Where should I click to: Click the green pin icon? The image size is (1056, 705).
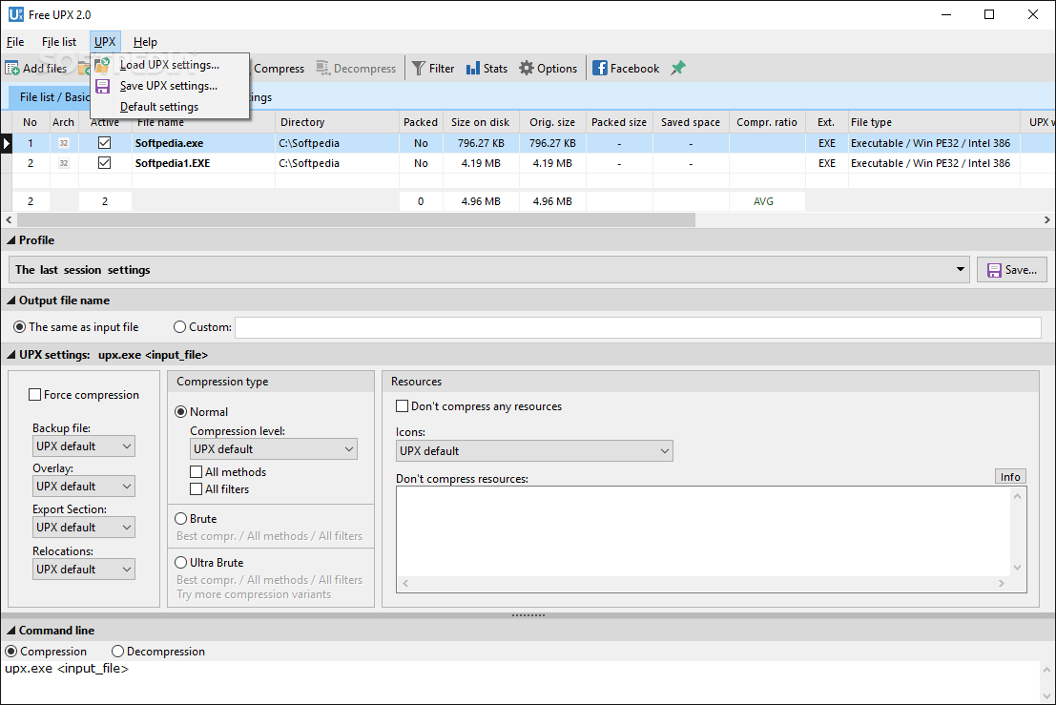[x=678, y=68]
